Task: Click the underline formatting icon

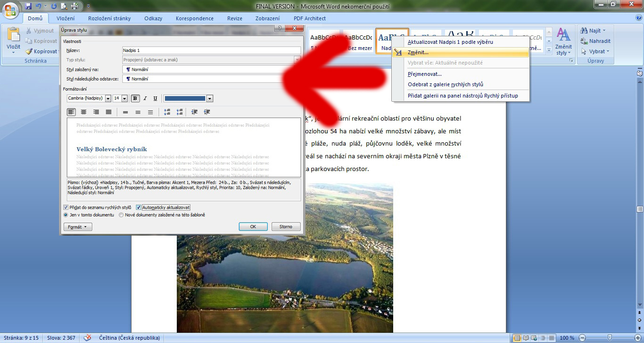Action: click(155, 98)
